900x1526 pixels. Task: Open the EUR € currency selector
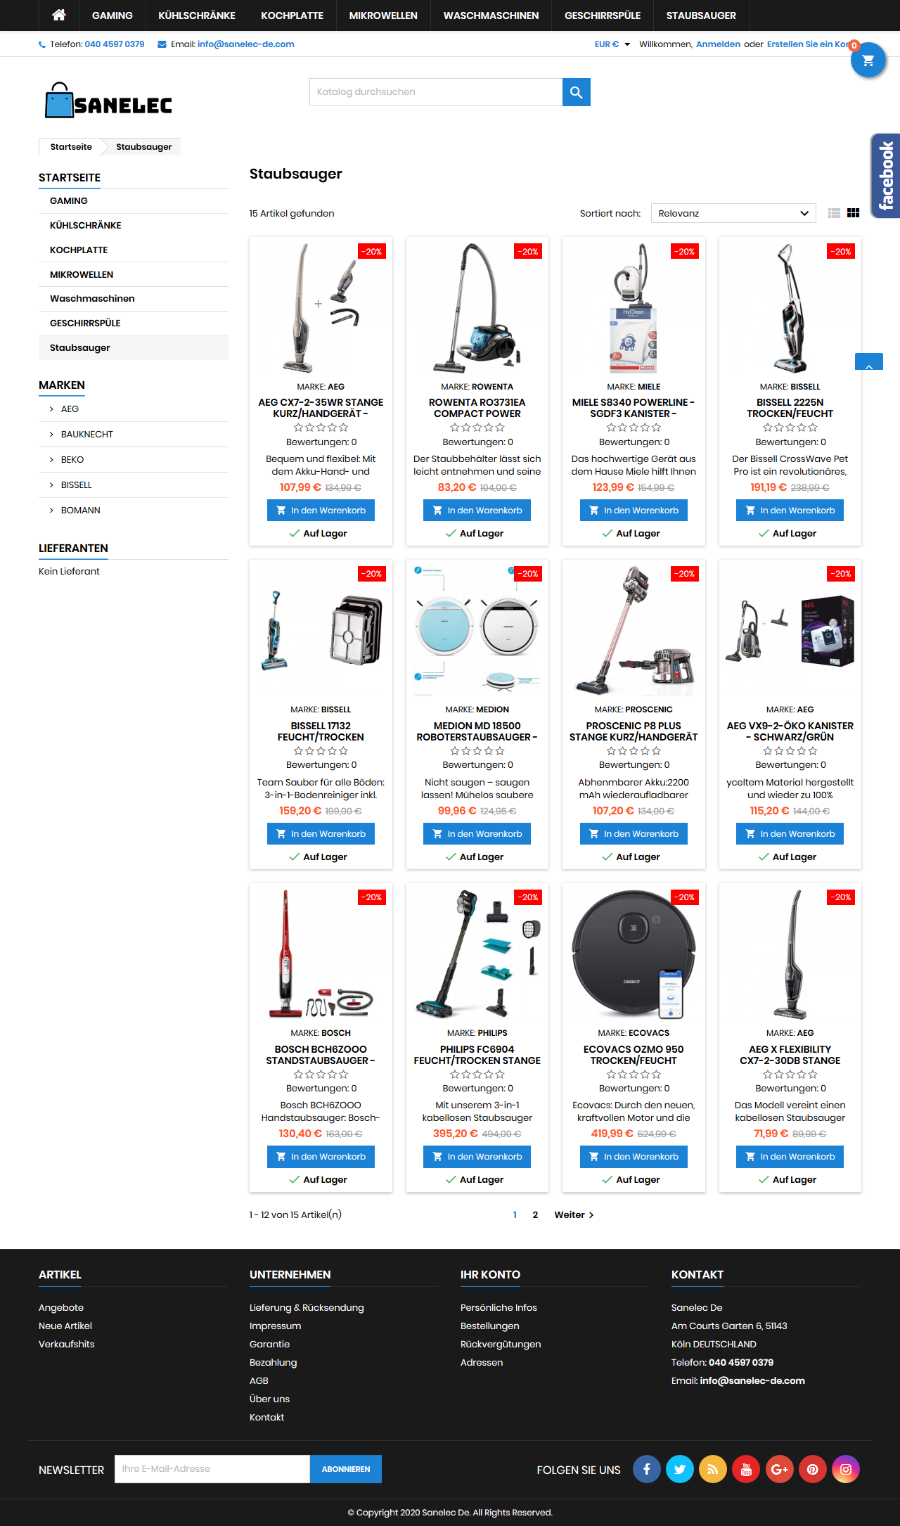(612, 44)
